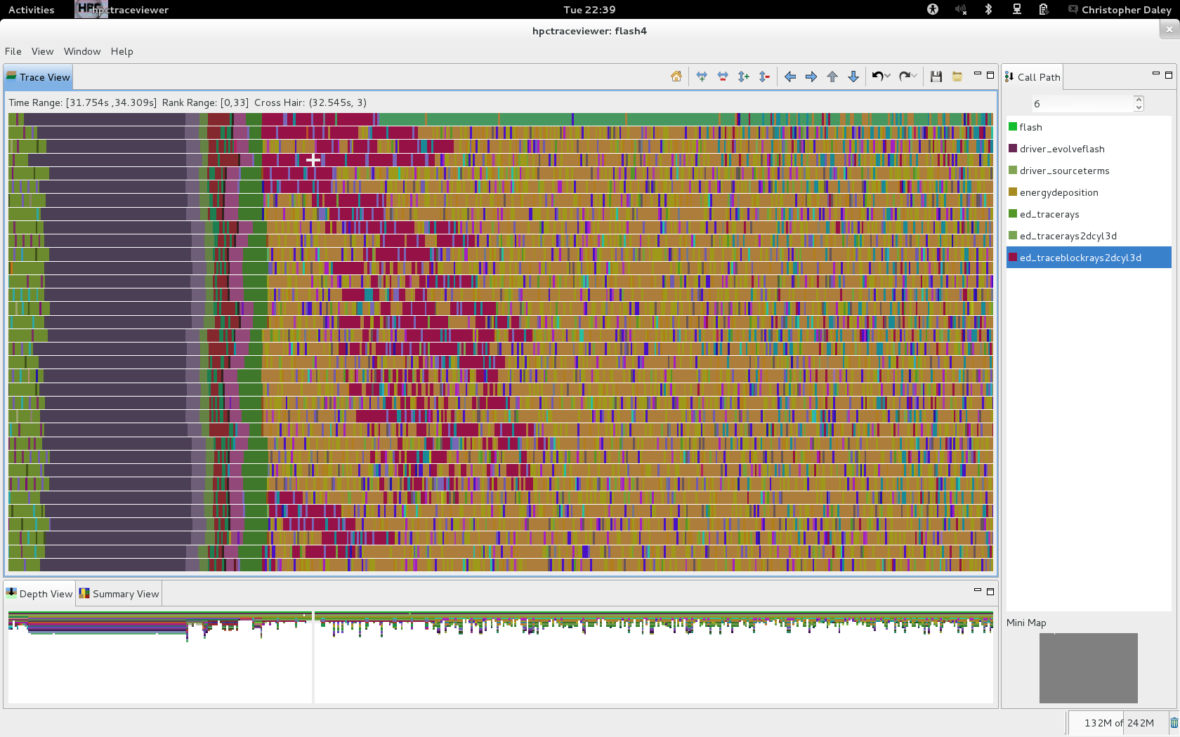
Task: Increase the call path depth stepper
Action: coord(1139,100)
